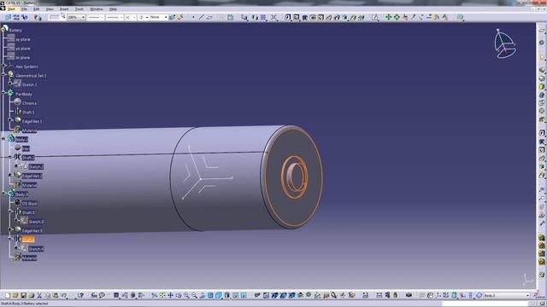
Task: Click the Zoom In magnifier
Action: click(186, 296)
